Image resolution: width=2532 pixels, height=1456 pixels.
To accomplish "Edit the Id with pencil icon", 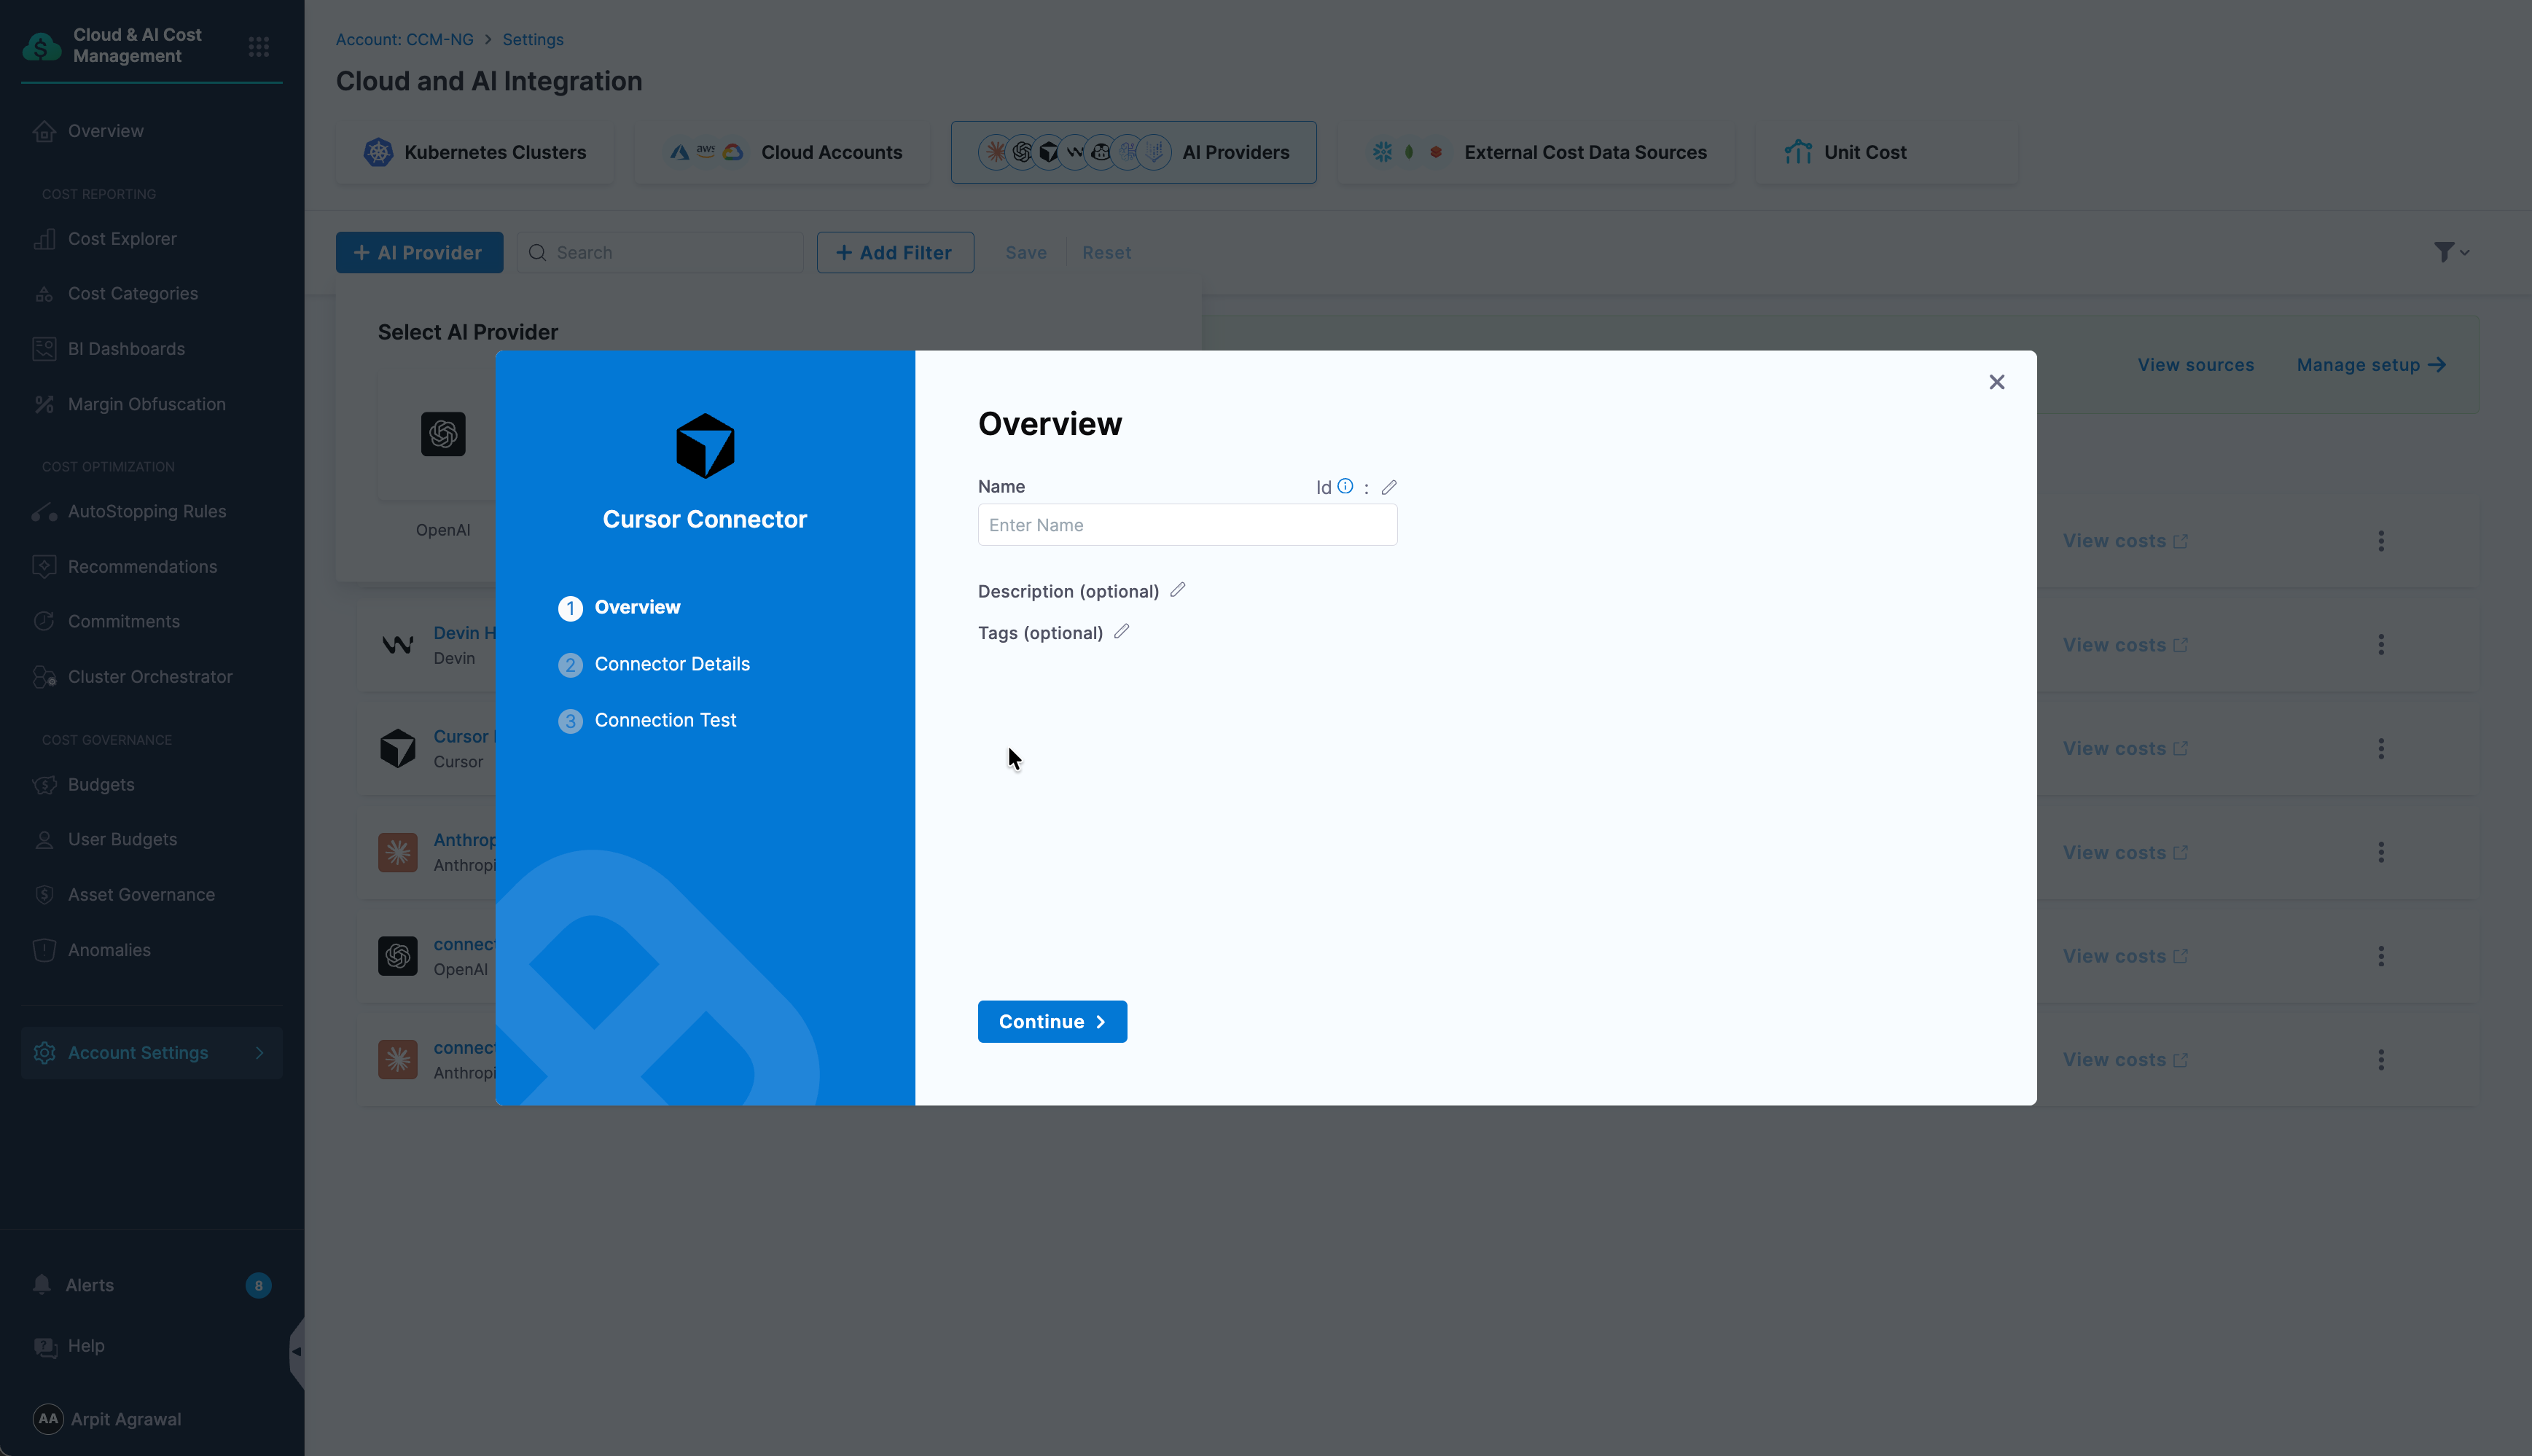I will pyautogui.click(x=1388, y=487).
